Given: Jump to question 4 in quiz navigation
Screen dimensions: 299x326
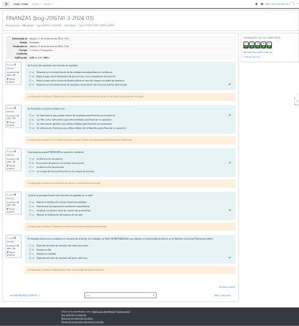Looking at the screenshot, I should click(264, 45).
